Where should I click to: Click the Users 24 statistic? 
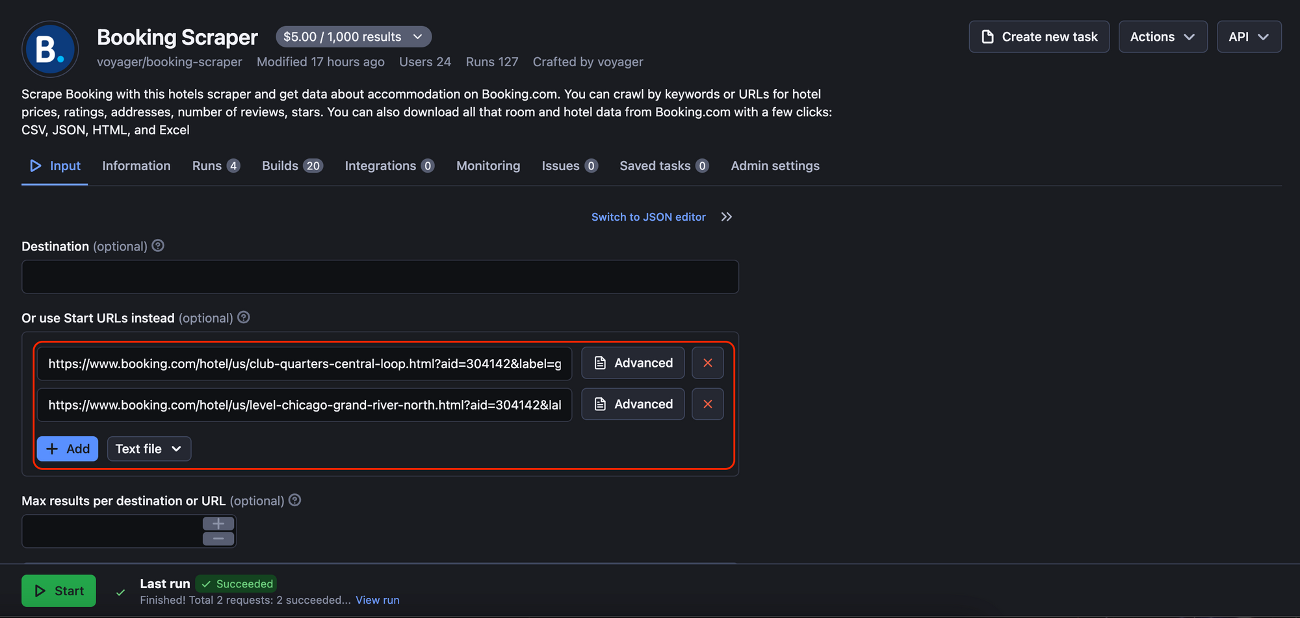point(425,62)
